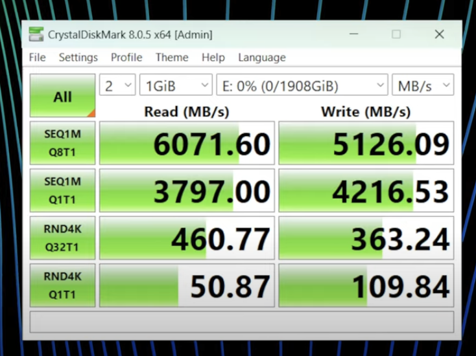Start the SEQ1M Q1T1 test

click(x=62, y=191)
